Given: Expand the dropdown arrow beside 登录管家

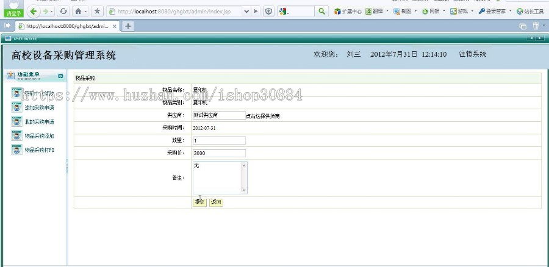Looking at the screenshot, I should tap(510, 11).
